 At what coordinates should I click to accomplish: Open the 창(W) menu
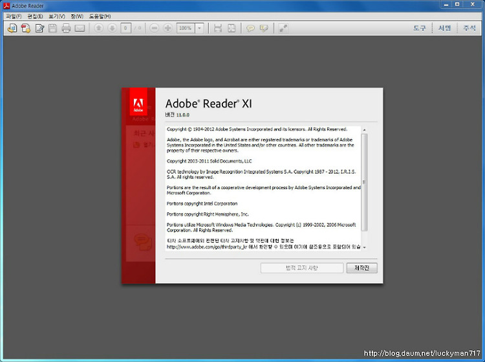77,16
